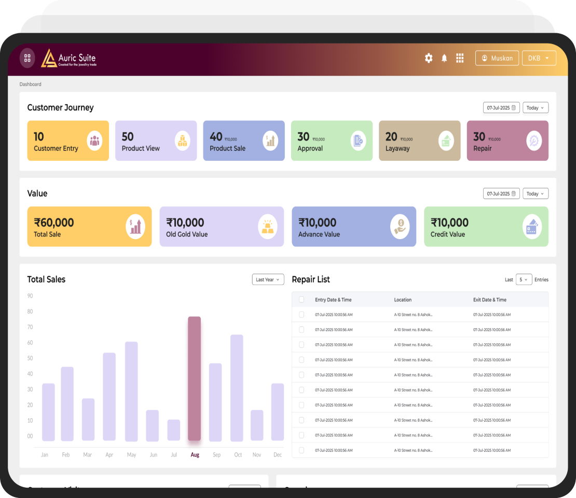Check the first Repair List row checkbox
Image resolution: width=576 pixels, height=498 pixels.
301,314
